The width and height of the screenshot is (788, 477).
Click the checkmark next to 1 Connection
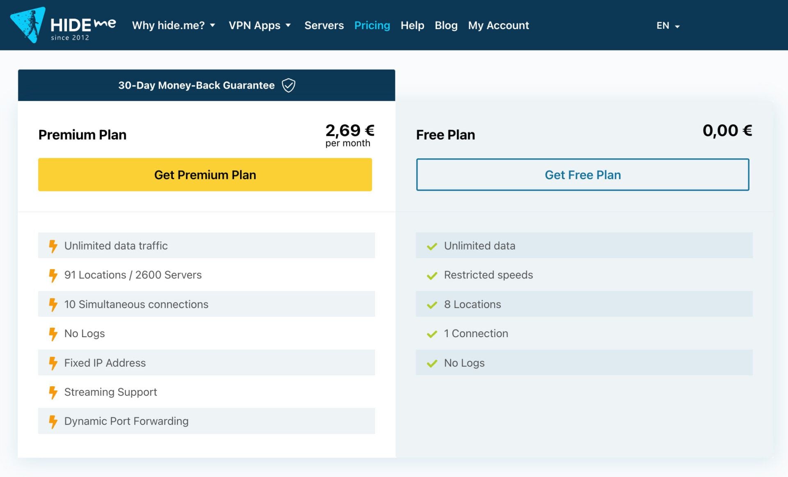(x=431, y=334)
